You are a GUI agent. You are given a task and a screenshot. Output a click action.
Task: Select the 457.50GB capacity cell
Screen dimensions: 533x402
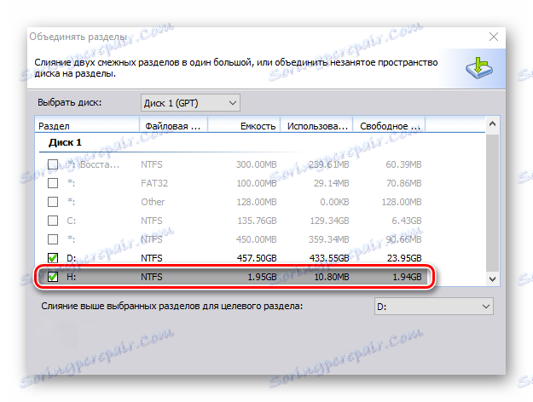click(257, 258)
